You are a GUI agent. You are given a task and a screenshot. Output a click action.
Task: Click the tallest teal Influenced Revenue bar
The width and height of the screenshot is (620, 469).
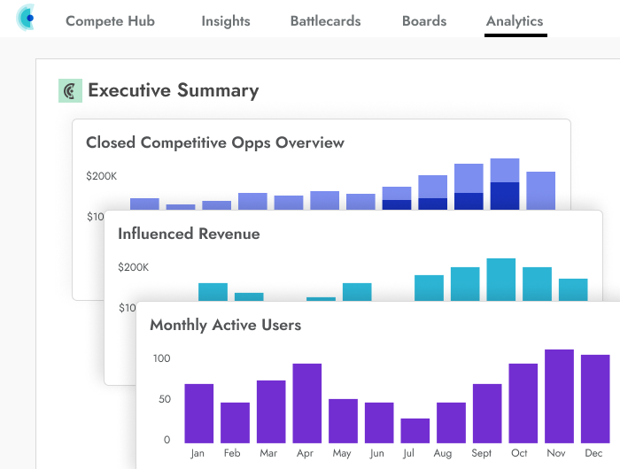[x=500, y=279]
